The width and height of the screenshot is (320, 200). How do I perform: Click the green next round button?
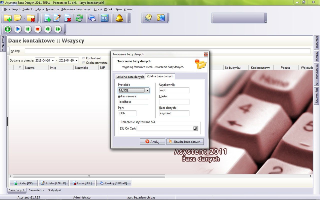point(58,29)
